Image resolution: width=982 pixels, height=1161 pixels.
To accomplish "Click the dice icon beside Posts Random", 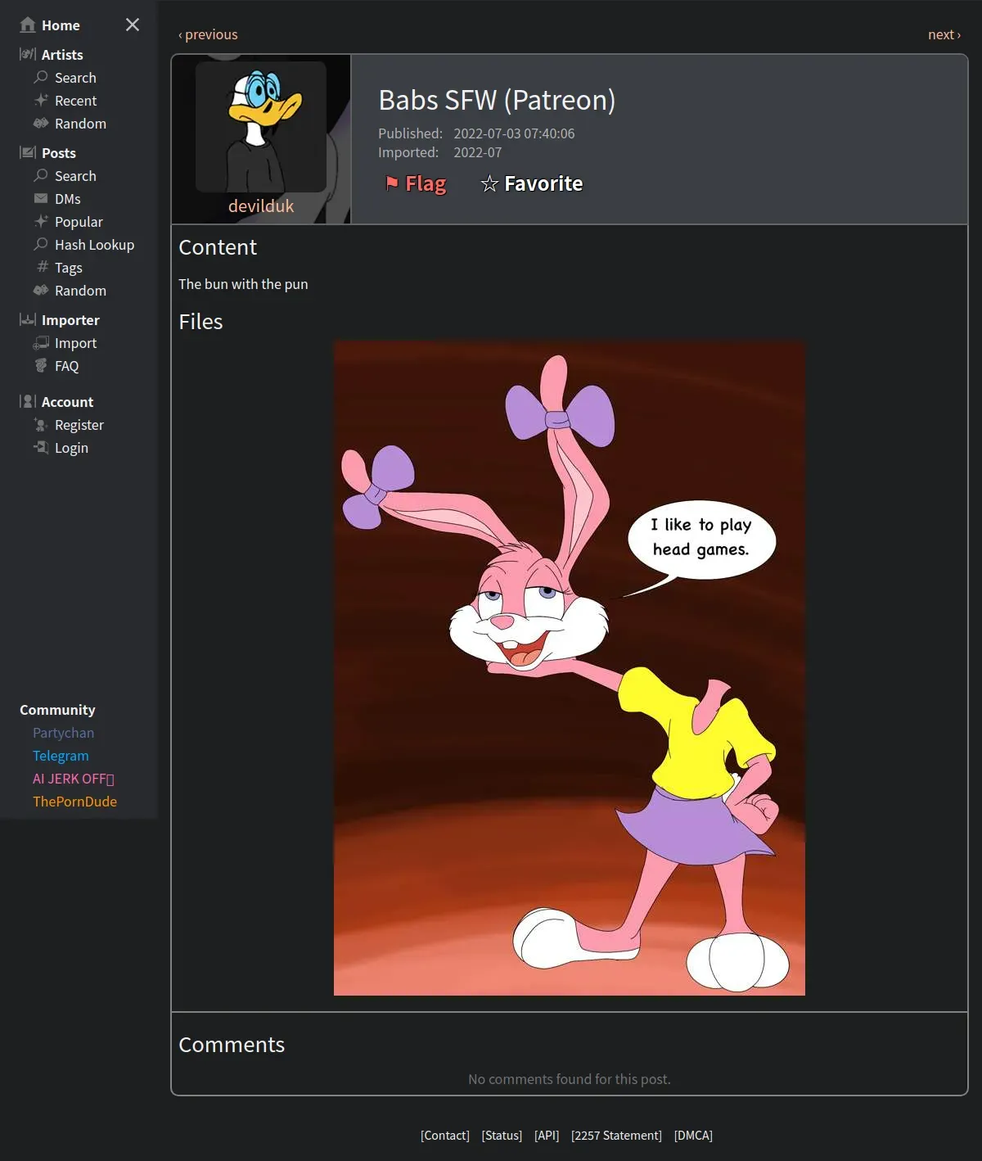I will click(x=41, y=290).
